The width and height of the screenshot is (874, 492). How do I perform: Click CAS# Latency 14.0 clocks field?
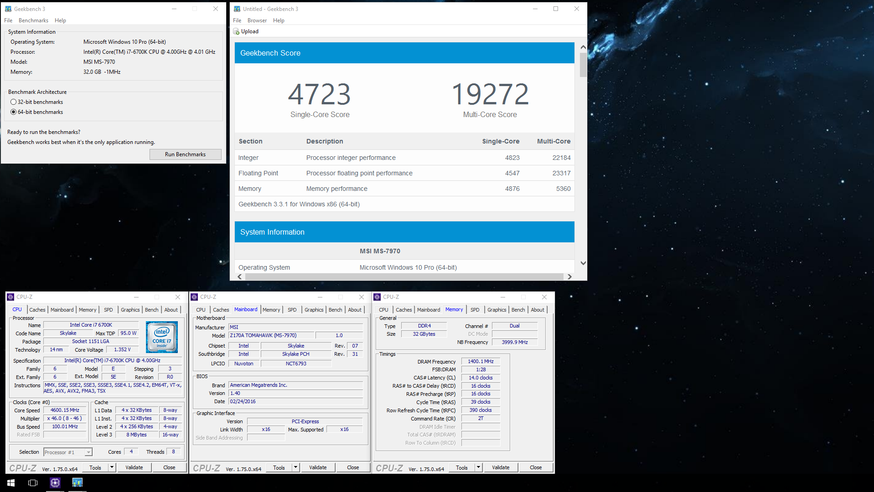(x=481, y=378)
